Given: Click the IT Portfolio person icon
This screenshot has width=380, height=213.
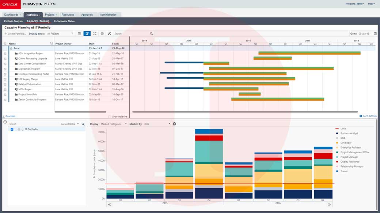Looking at the screenshot, I should click(23, 129).
